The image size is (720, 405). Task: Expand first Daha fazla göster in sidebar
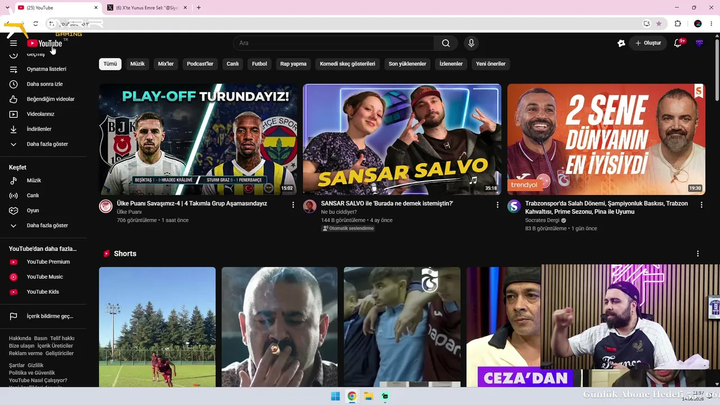coord(46,145)
